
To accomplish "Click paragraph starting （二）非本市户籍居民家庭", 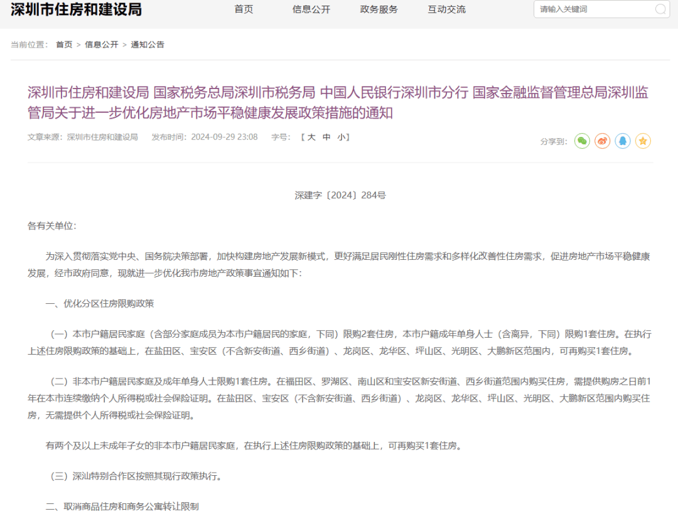I will 340,398.
